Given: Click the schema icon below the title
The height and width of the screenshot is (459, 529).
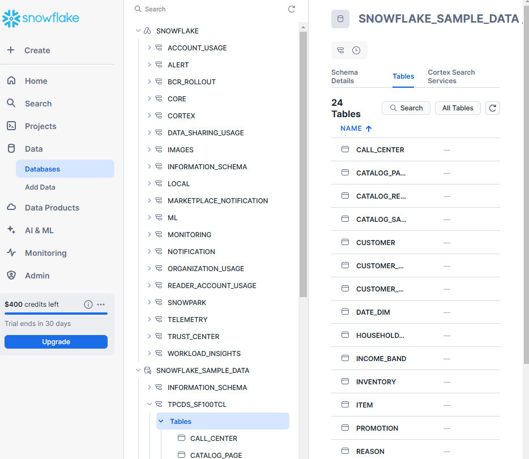Looking at the screenshot, I should coord(341,50).
